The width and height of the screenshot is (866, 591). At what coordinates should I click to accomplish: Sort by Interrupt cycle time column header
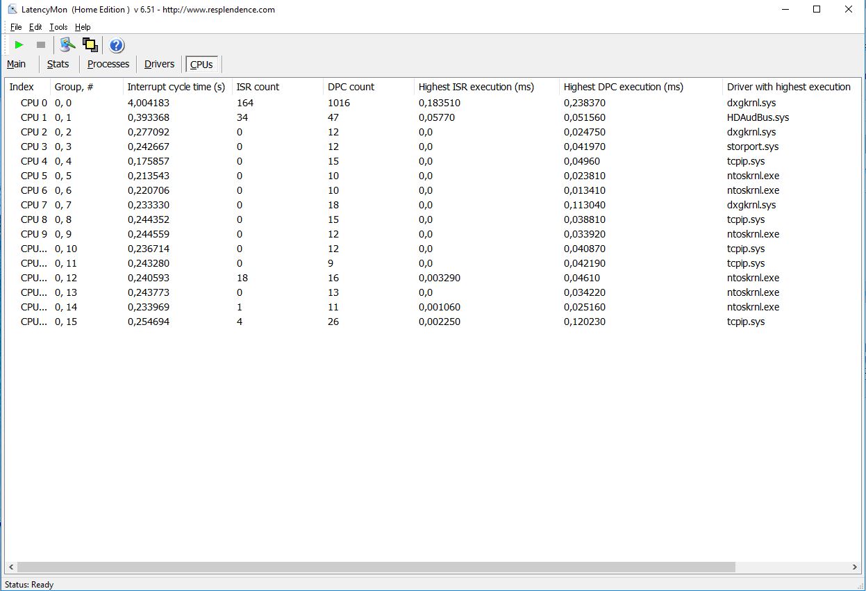178,87
